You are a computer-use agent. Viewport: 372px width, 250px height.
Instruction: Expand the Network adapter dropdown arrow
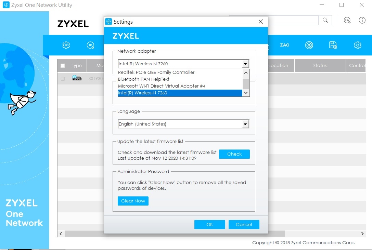[245, 64]
